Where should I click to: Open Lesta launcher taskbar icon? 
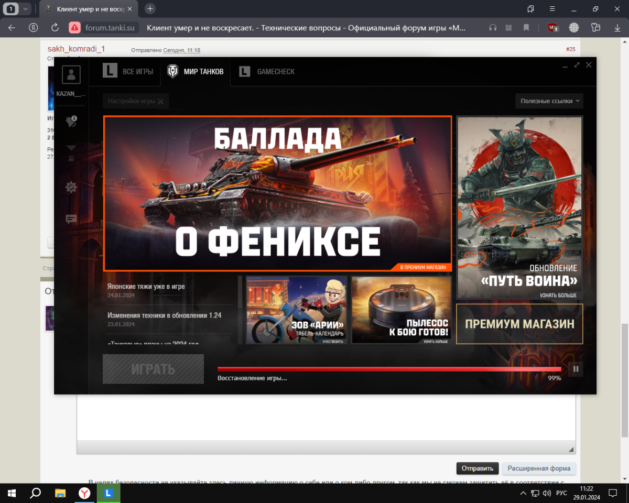click(x=109, y=493)
